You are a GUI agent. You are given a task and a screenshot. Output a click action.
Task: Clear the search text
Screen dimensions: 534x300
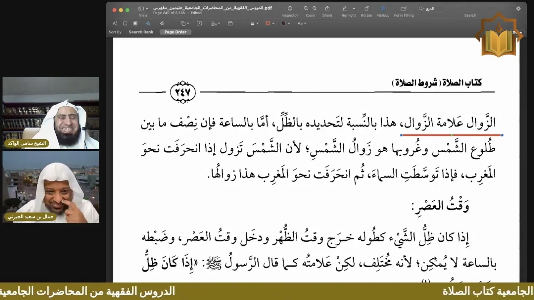coord(518,8)
